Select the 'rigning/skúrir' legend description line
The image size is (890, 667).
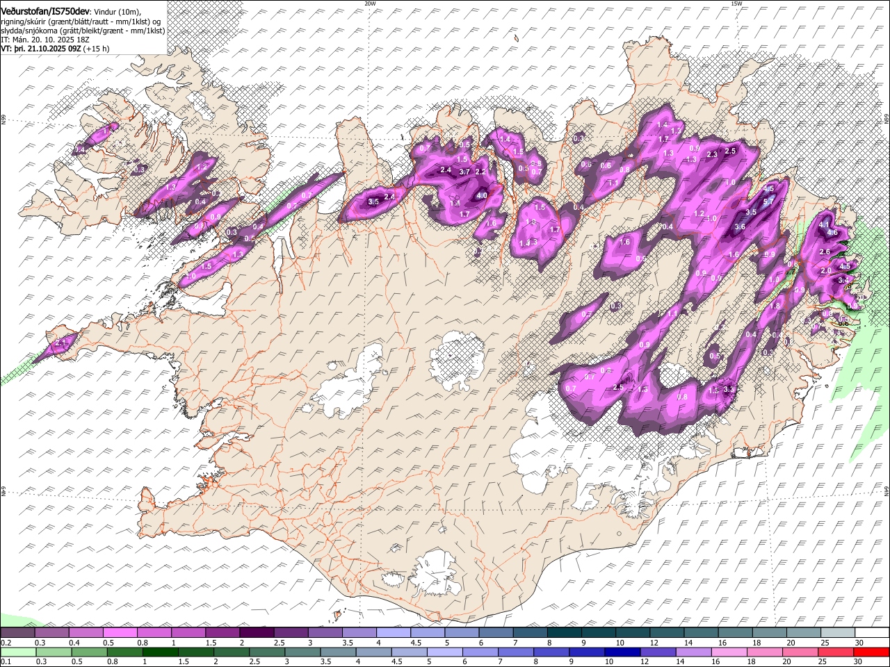[x=81, y=22]
